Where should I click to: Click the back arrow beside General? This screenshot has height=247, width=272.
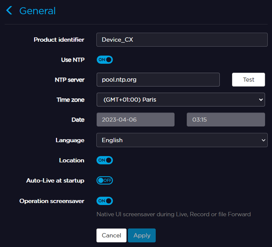(x=9, y=11)
